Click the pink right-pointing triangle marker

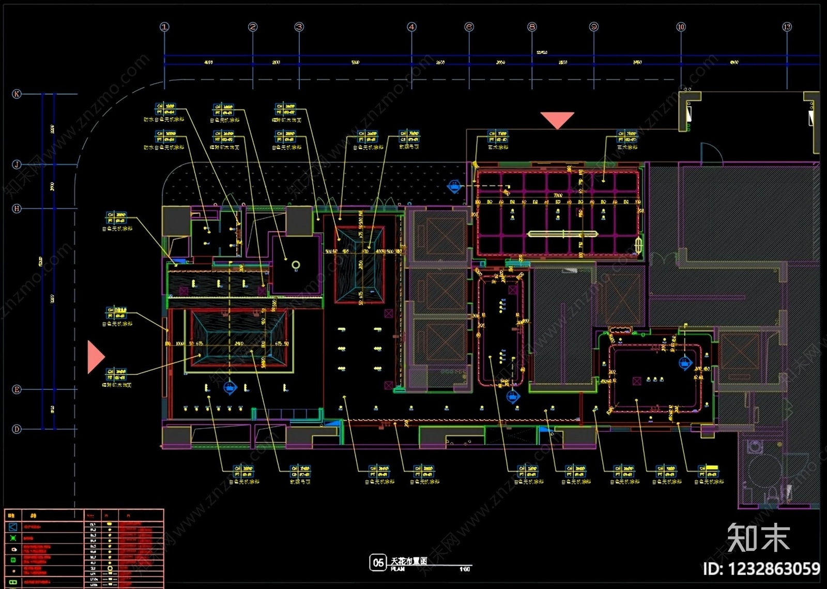point(96,357)
